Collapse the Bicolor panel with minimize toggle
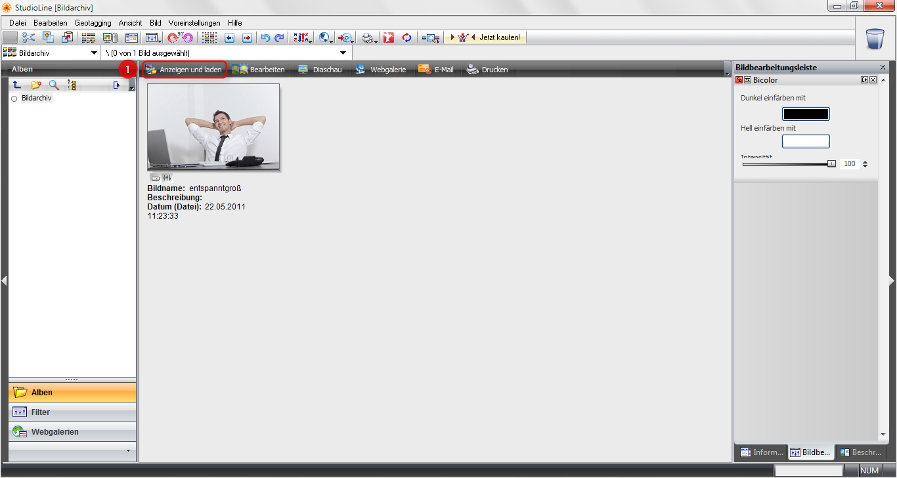Viewport: 897px width, 478px height. click(865, 80)
